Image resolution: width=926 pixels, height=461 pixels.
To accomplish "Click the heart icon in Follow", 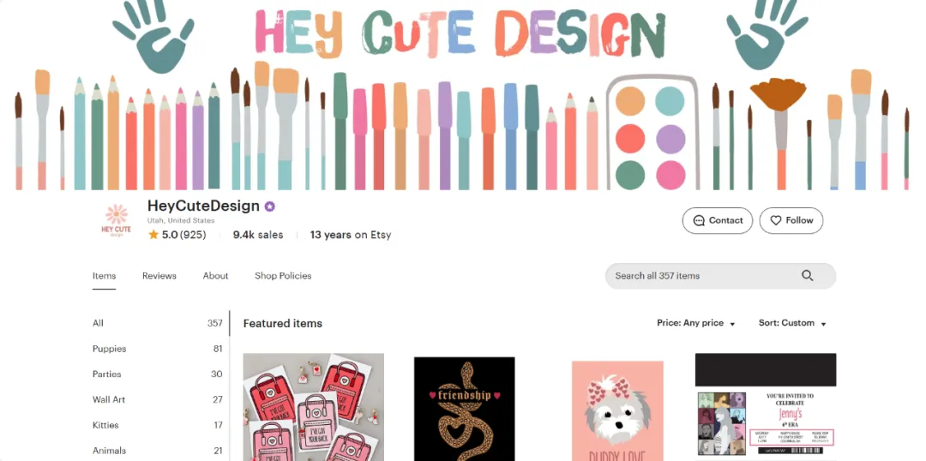I will click(776, 220).
